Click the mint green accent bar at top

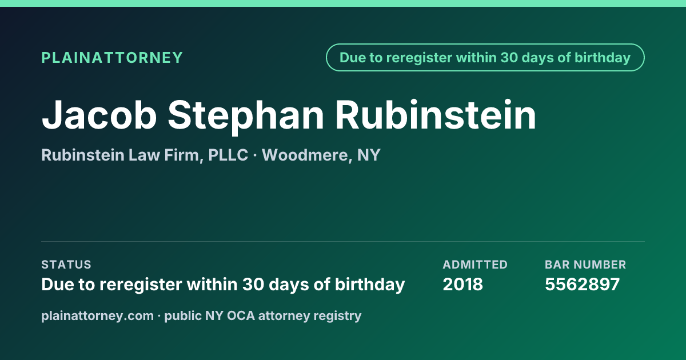[343, 3]
